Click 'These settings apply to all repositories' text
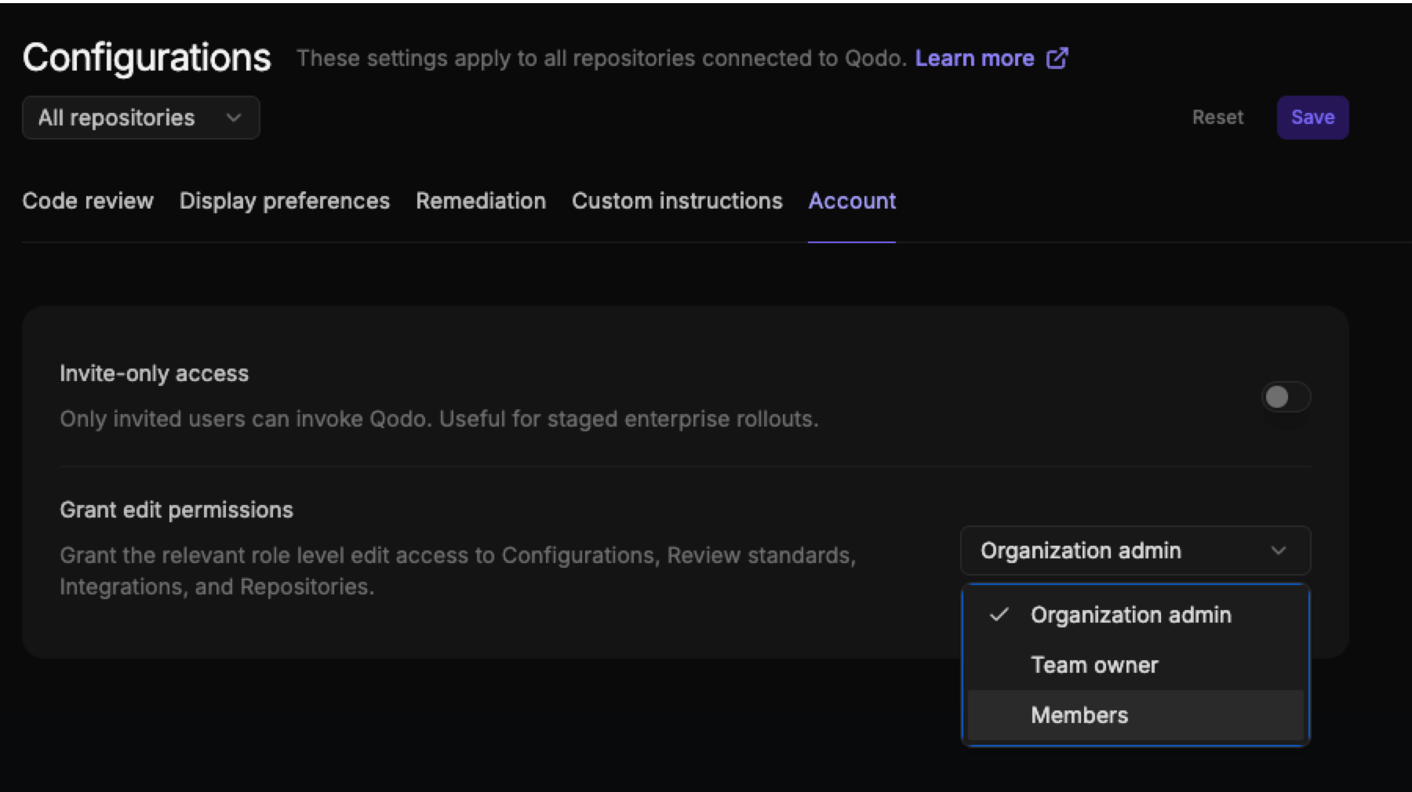The image size is (1412, 792). pyautogui.click(x=601, y=58)
